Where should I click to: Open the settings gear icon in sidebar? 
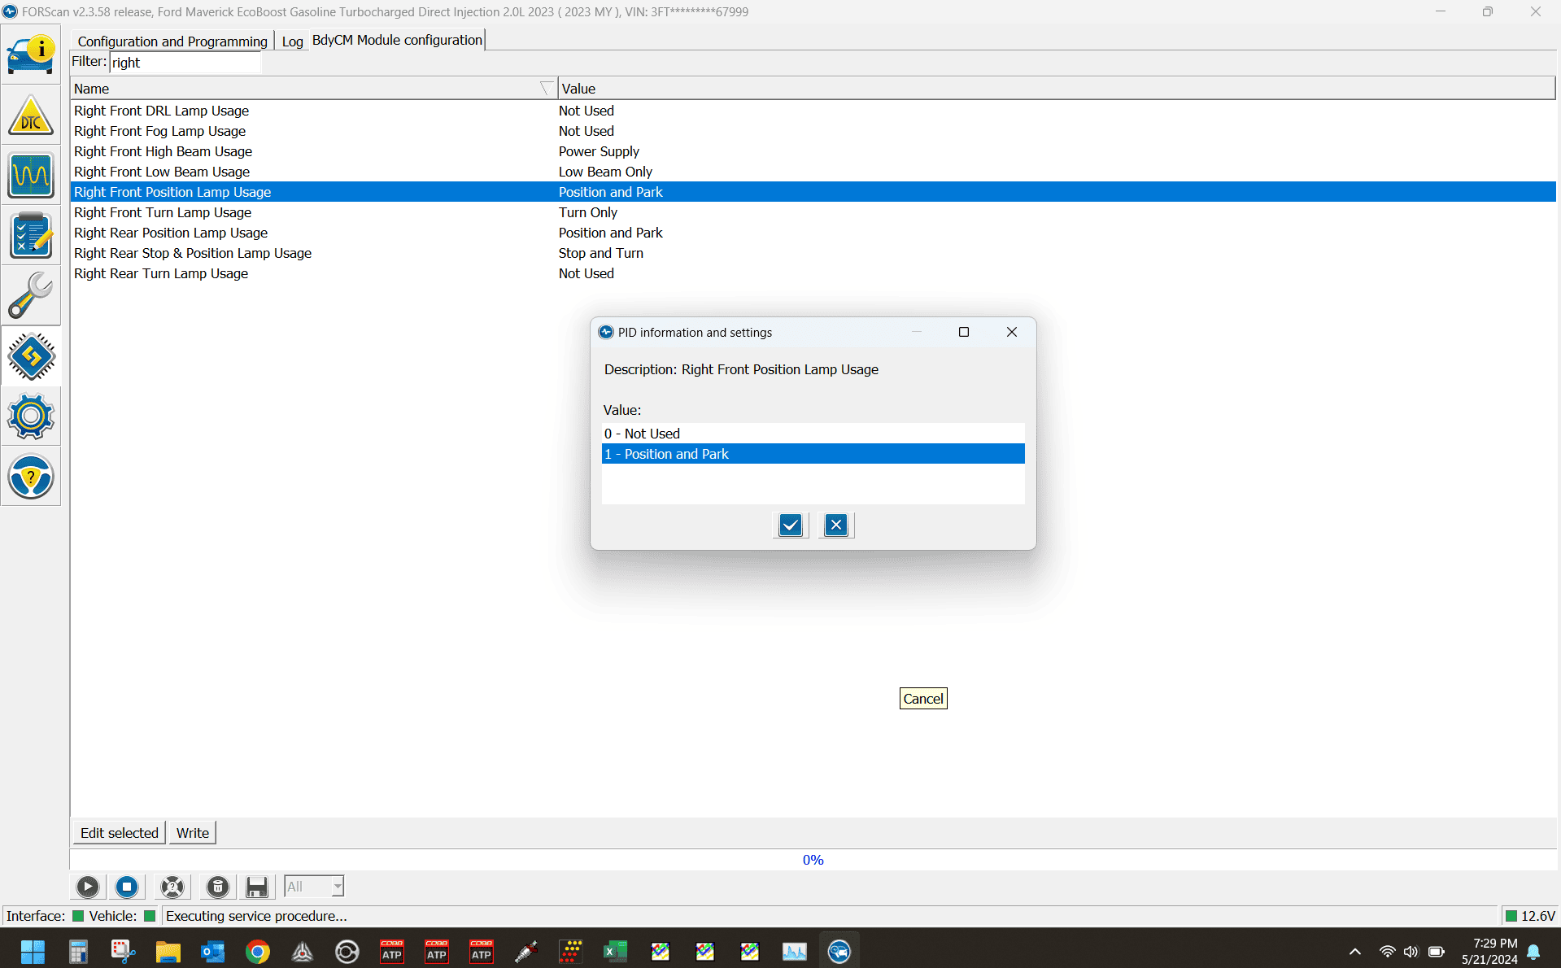click(31, 416)
